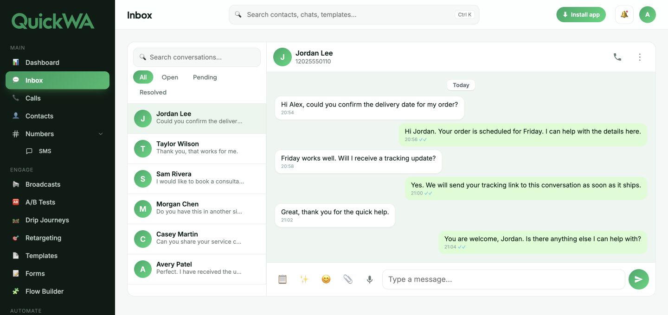
Task: Open Drip Journeys icon
Action: [16, 220]
